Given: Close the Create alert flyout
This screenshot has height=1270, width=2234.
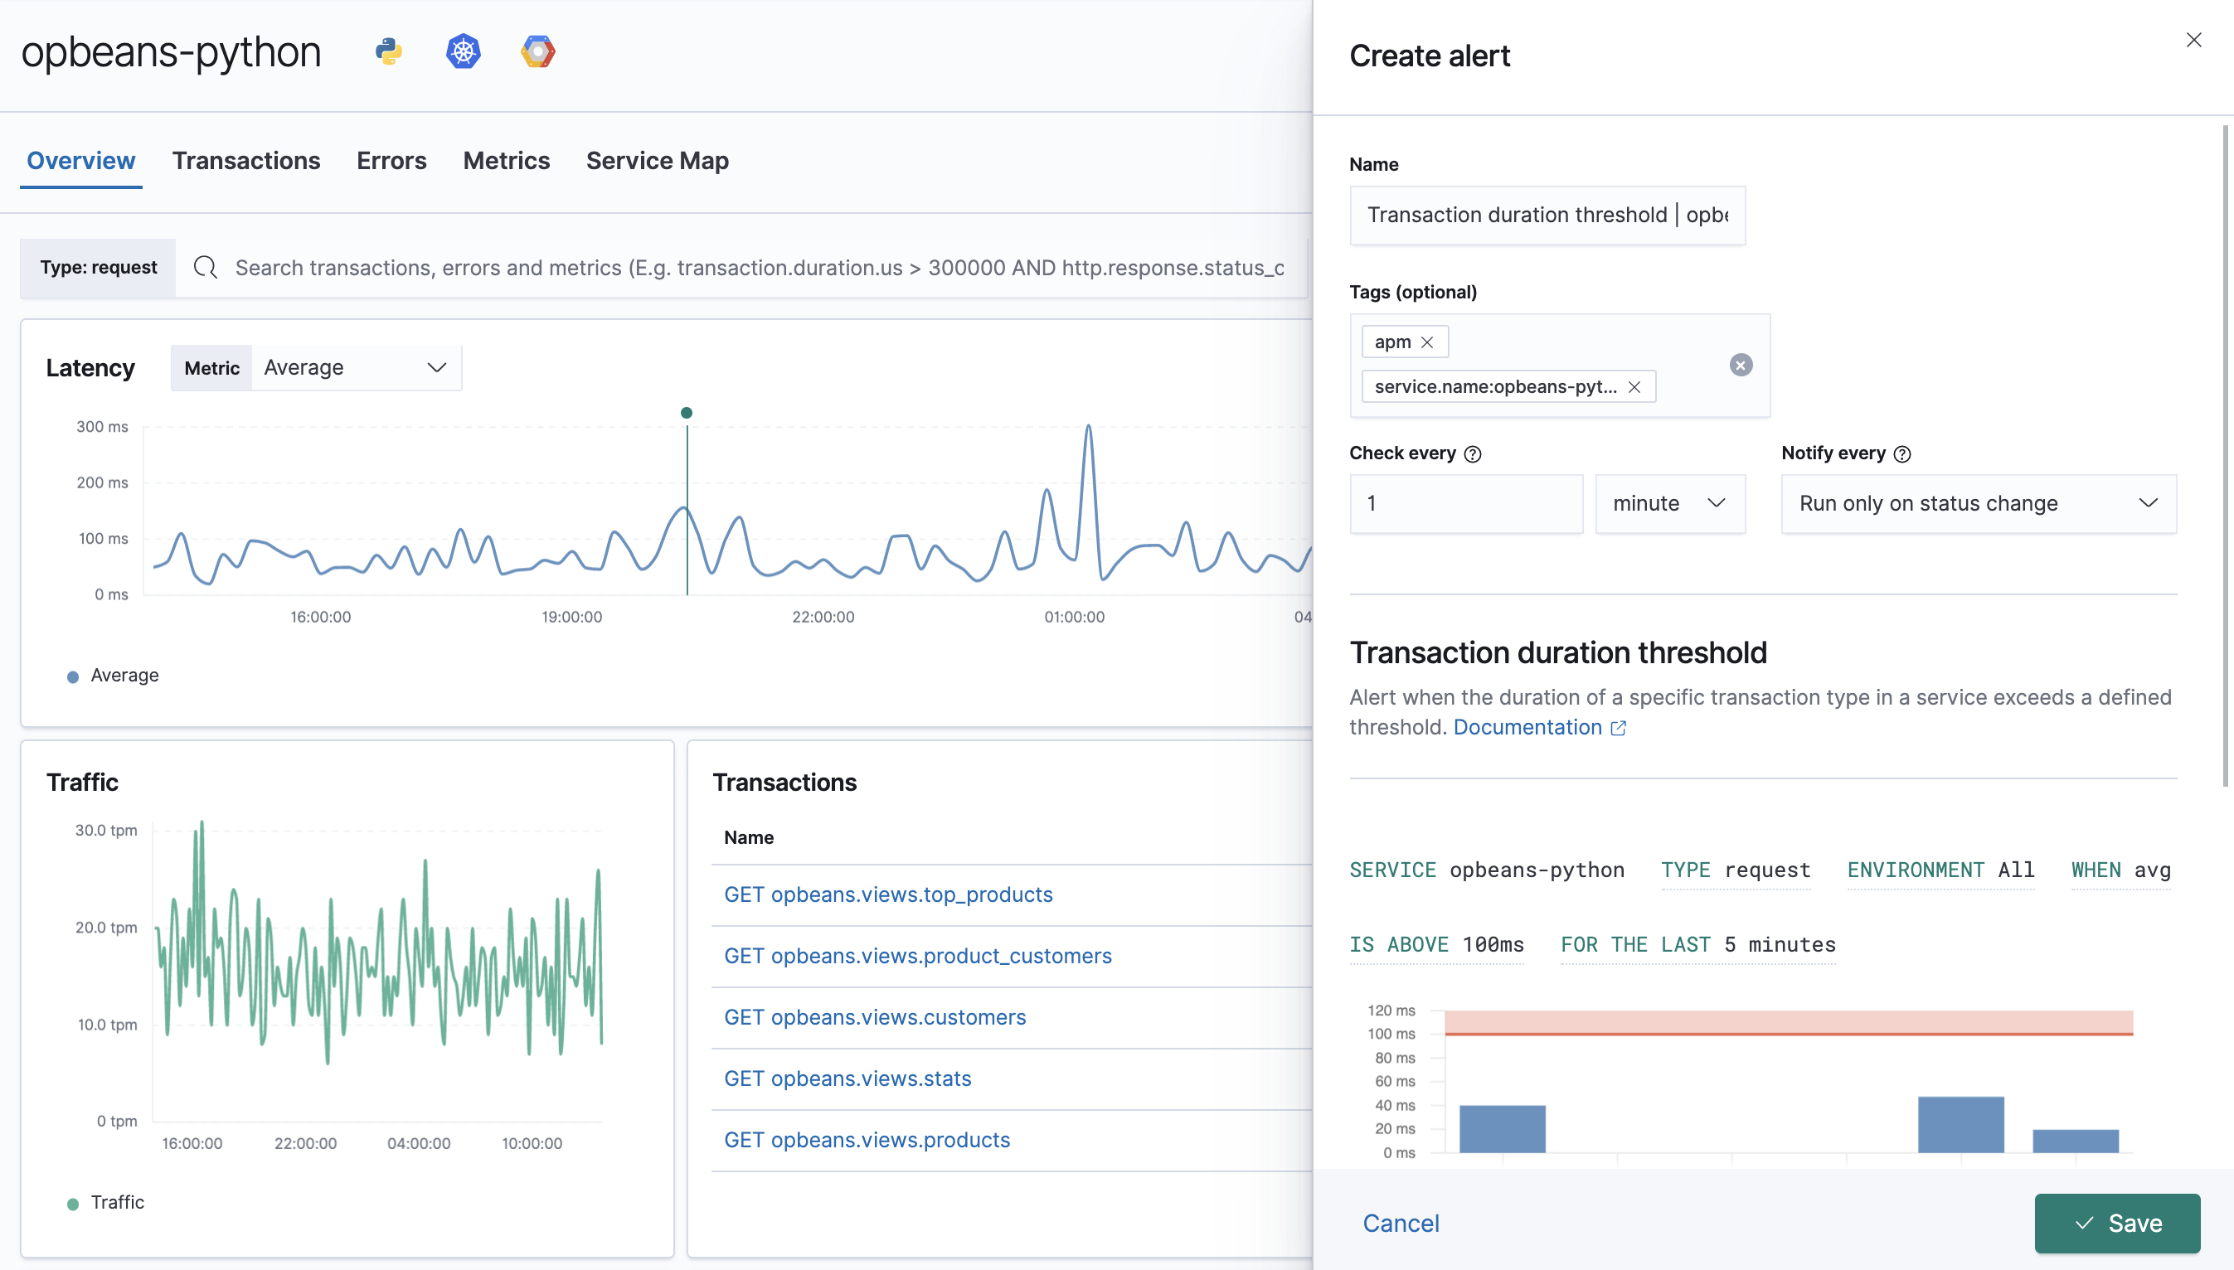Looking at the screenshot, I should [2195, 39].
